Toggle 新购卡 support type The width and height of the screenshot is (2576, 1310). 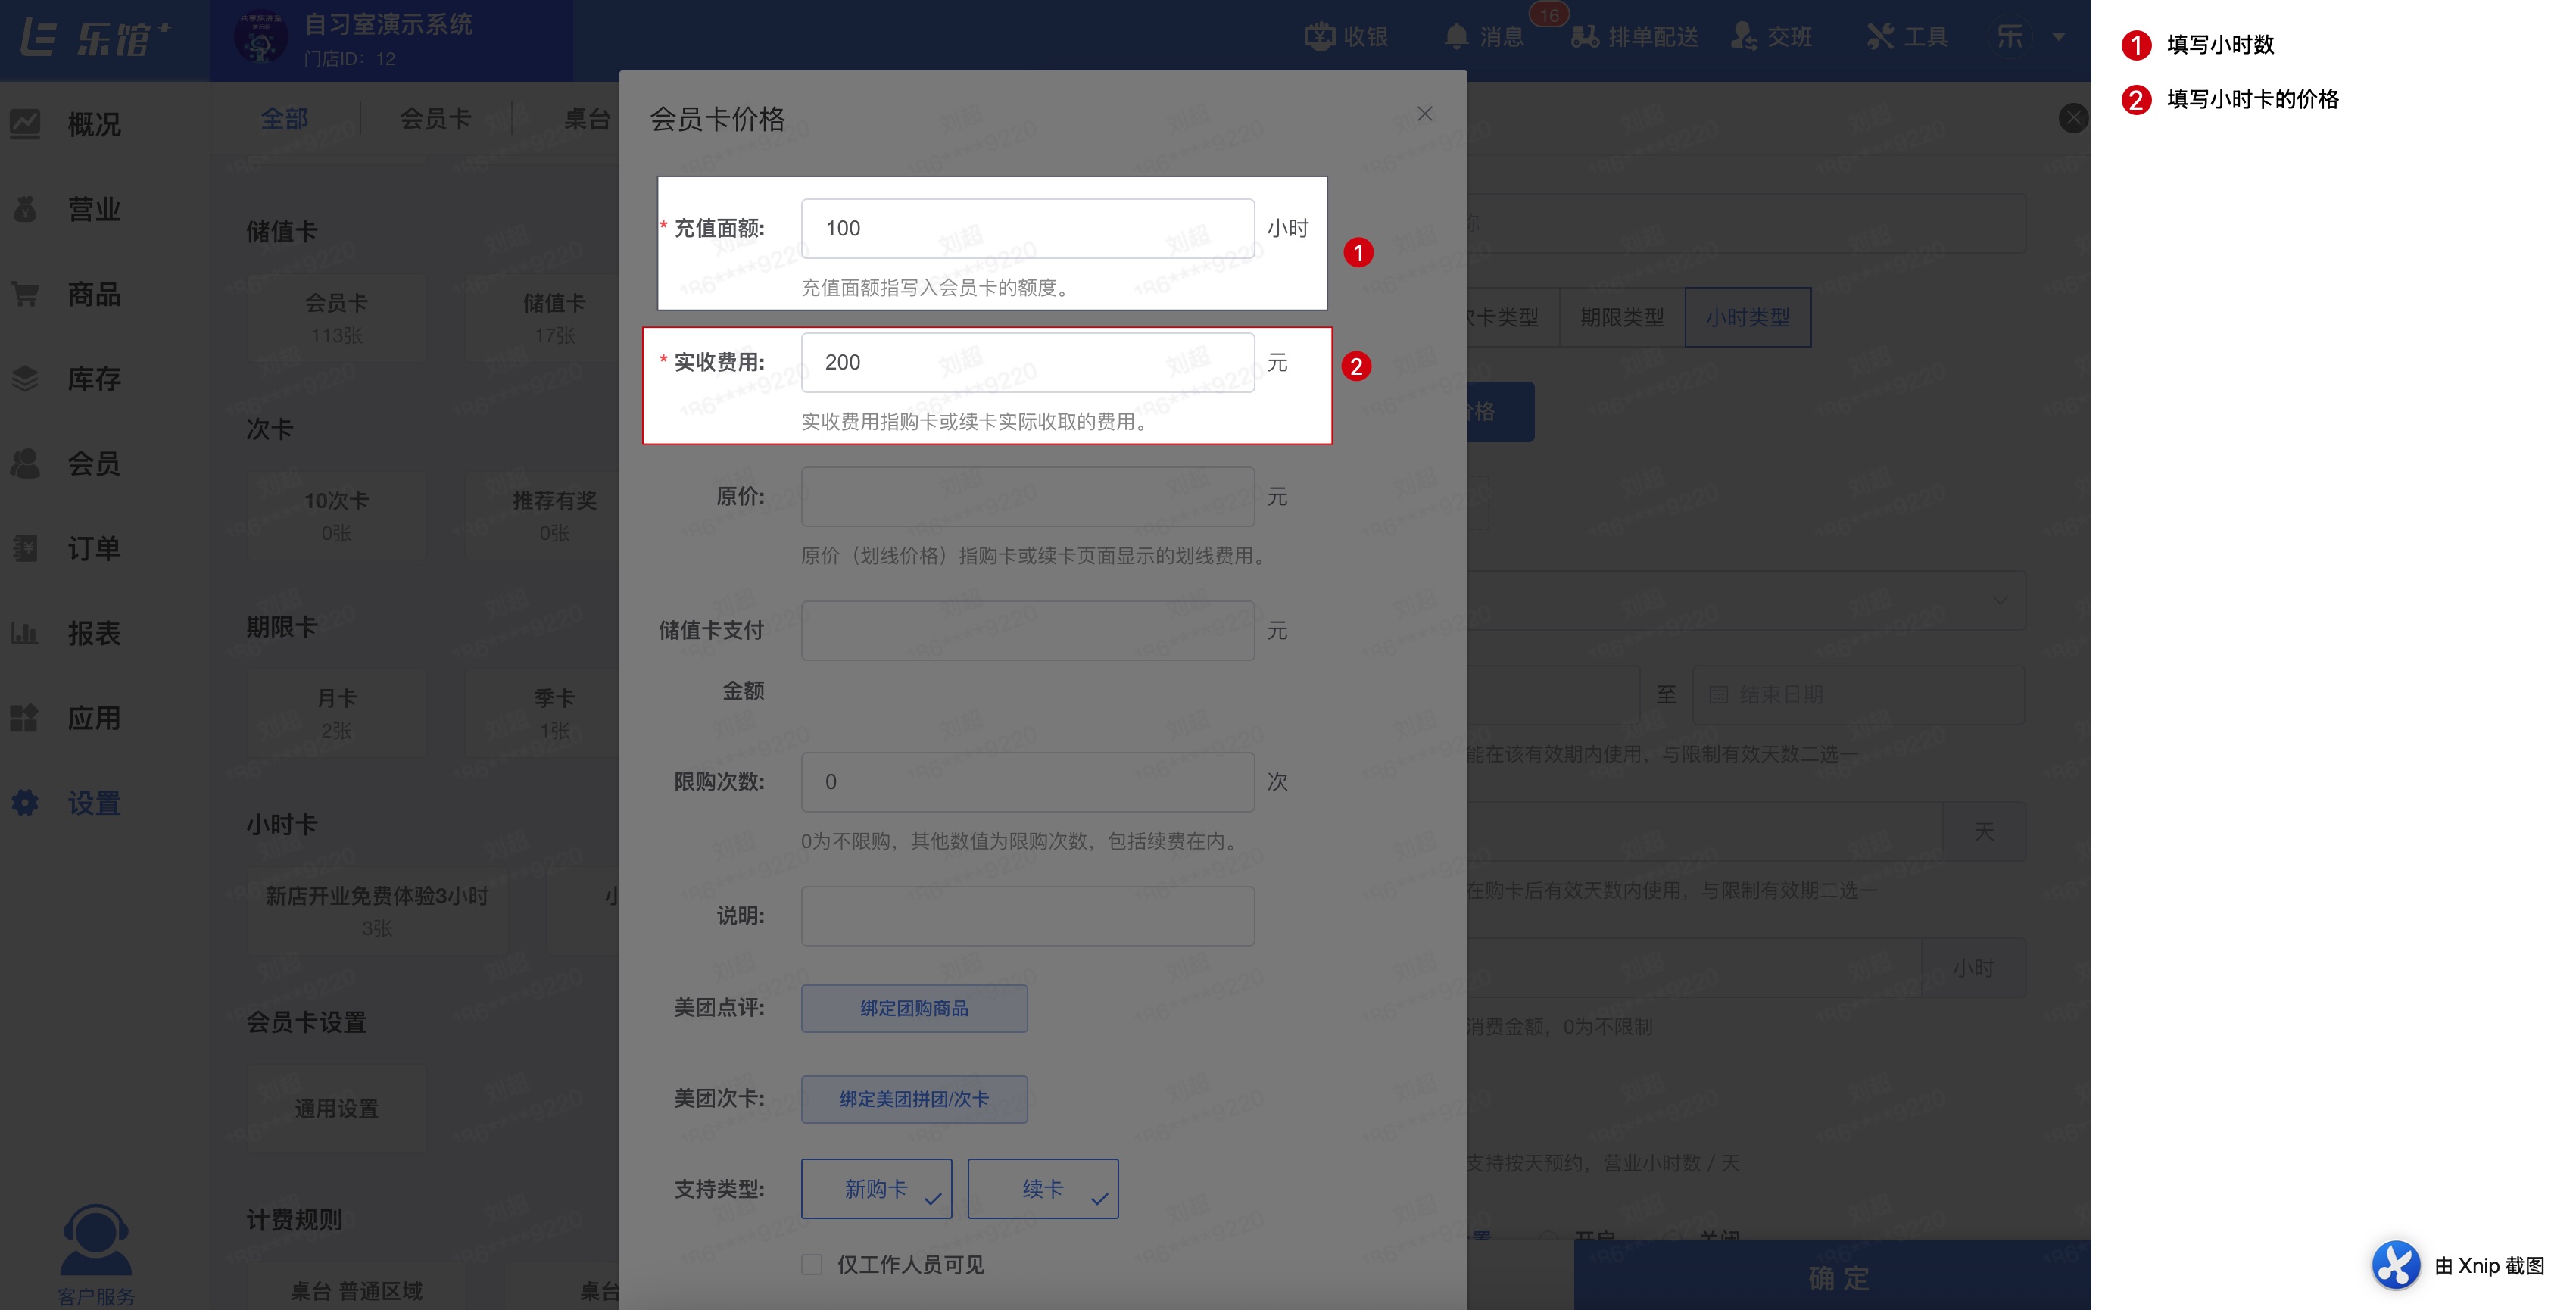(x=876, y=1189)
